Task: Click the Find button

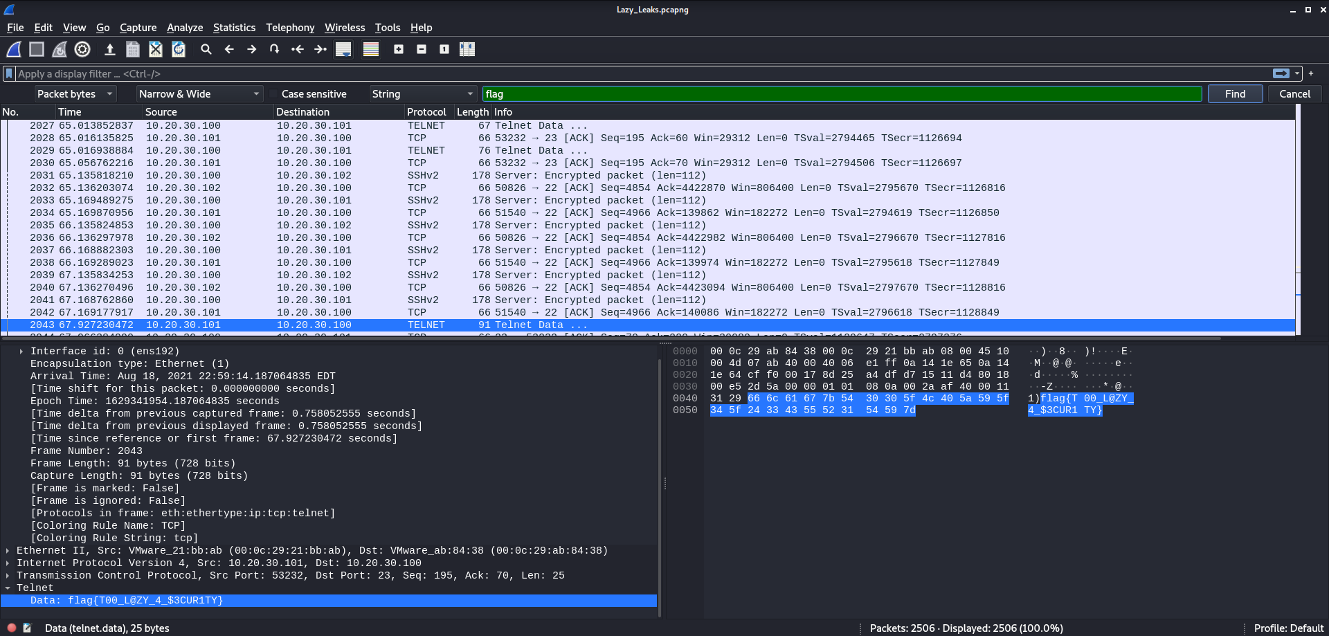Action: (1235, 94)
